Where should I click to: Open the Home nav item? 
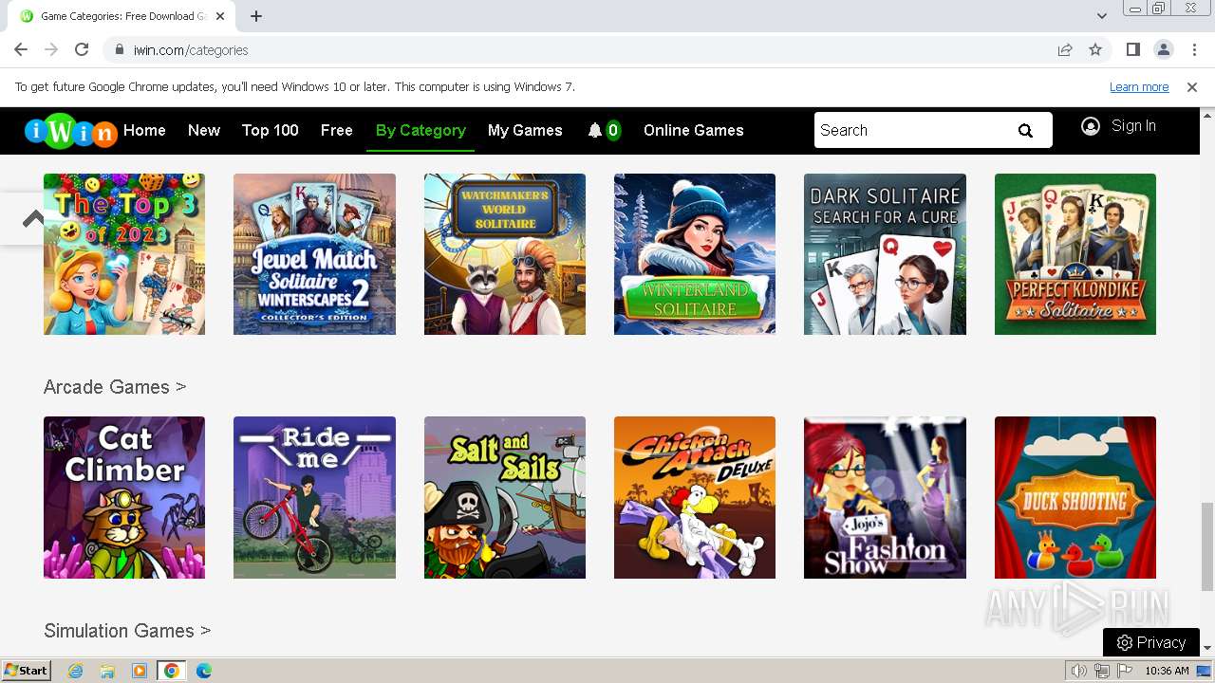point(144,130)
